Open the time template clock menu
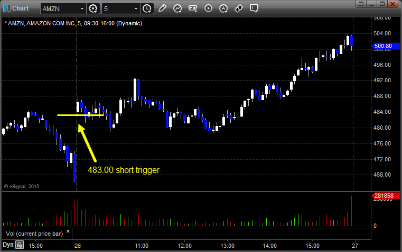 (147, 8)
